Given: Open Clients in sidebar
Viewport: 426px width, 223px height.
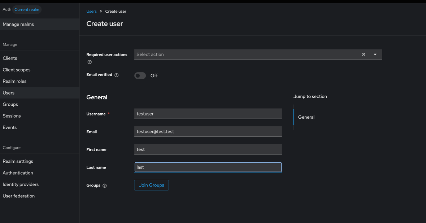Looking at the screenshot, I should [x=40, y=58].
